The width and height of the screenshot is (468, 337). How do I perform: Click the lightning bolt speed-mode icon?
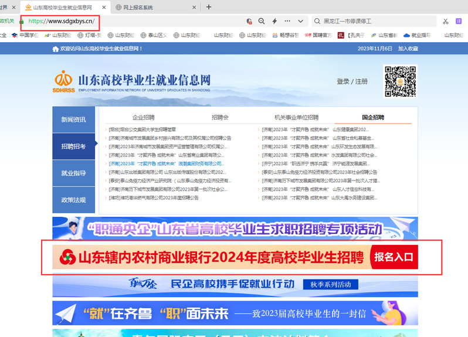[274, 21]
